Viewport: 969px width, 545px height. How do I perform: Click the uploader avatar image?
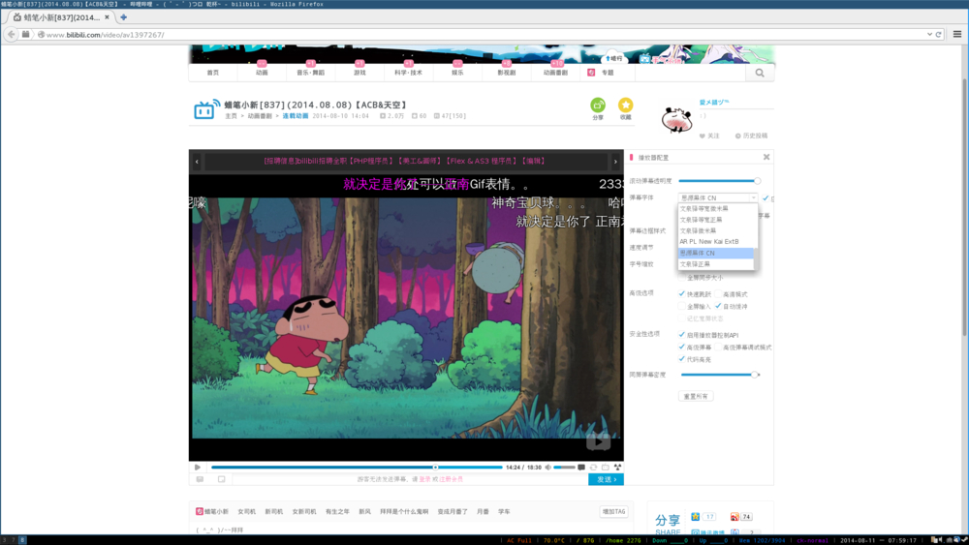tap(676, 120)
